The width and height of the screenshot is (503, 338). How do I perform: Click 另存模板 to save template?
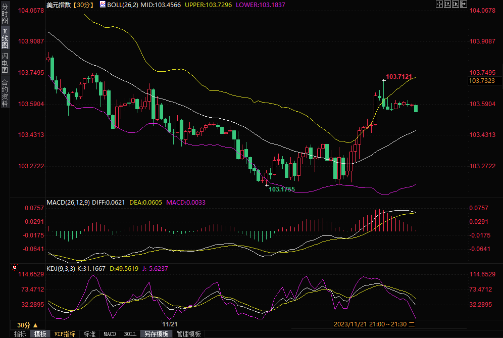(156, 334)
